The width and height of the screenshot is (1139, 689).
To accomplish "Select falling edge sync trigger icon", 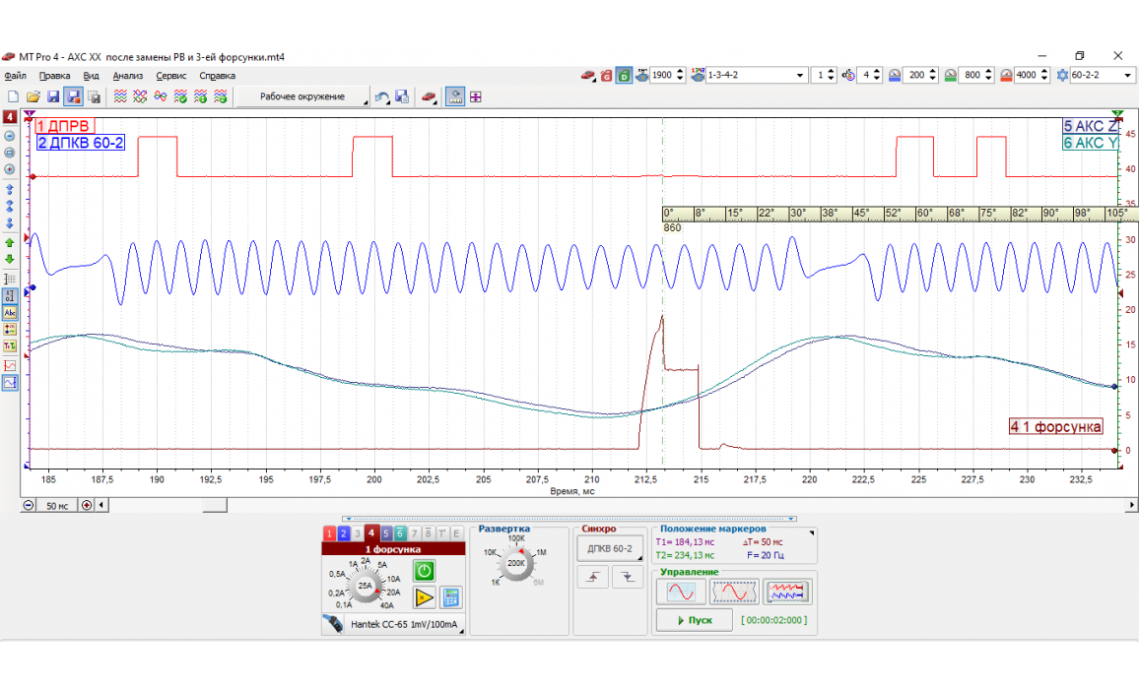I will 627,578.
